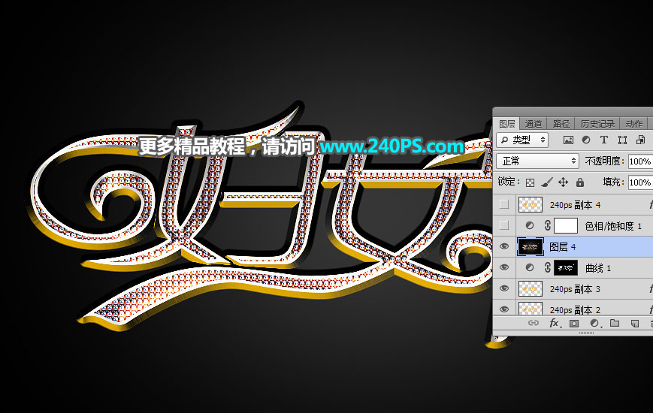
Task: Hide the 240ps 副本 2 layer
Action: click(504, 309)
